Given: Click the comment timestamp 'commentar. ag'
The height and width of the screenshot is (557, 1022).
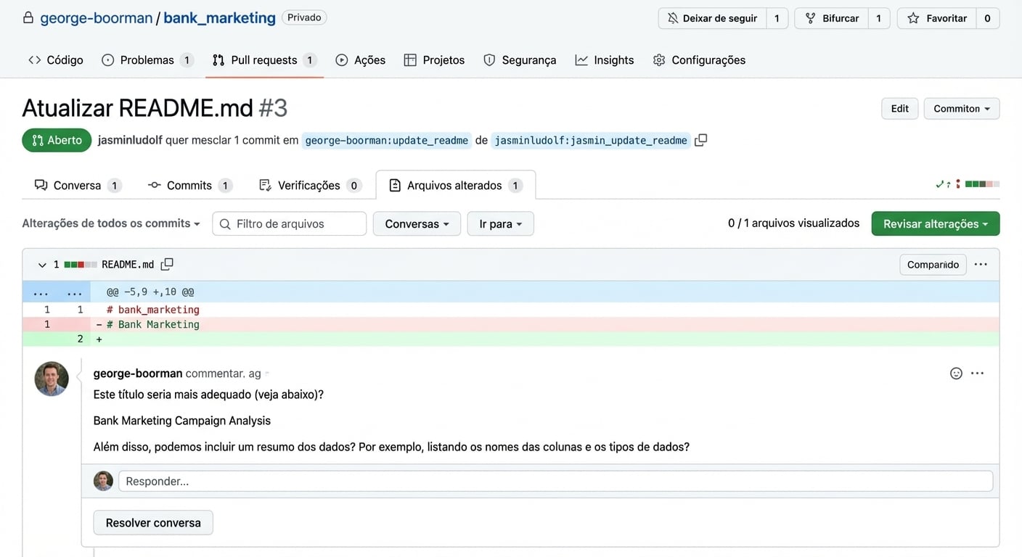Looking at the screenshot, I should point(224,374).
